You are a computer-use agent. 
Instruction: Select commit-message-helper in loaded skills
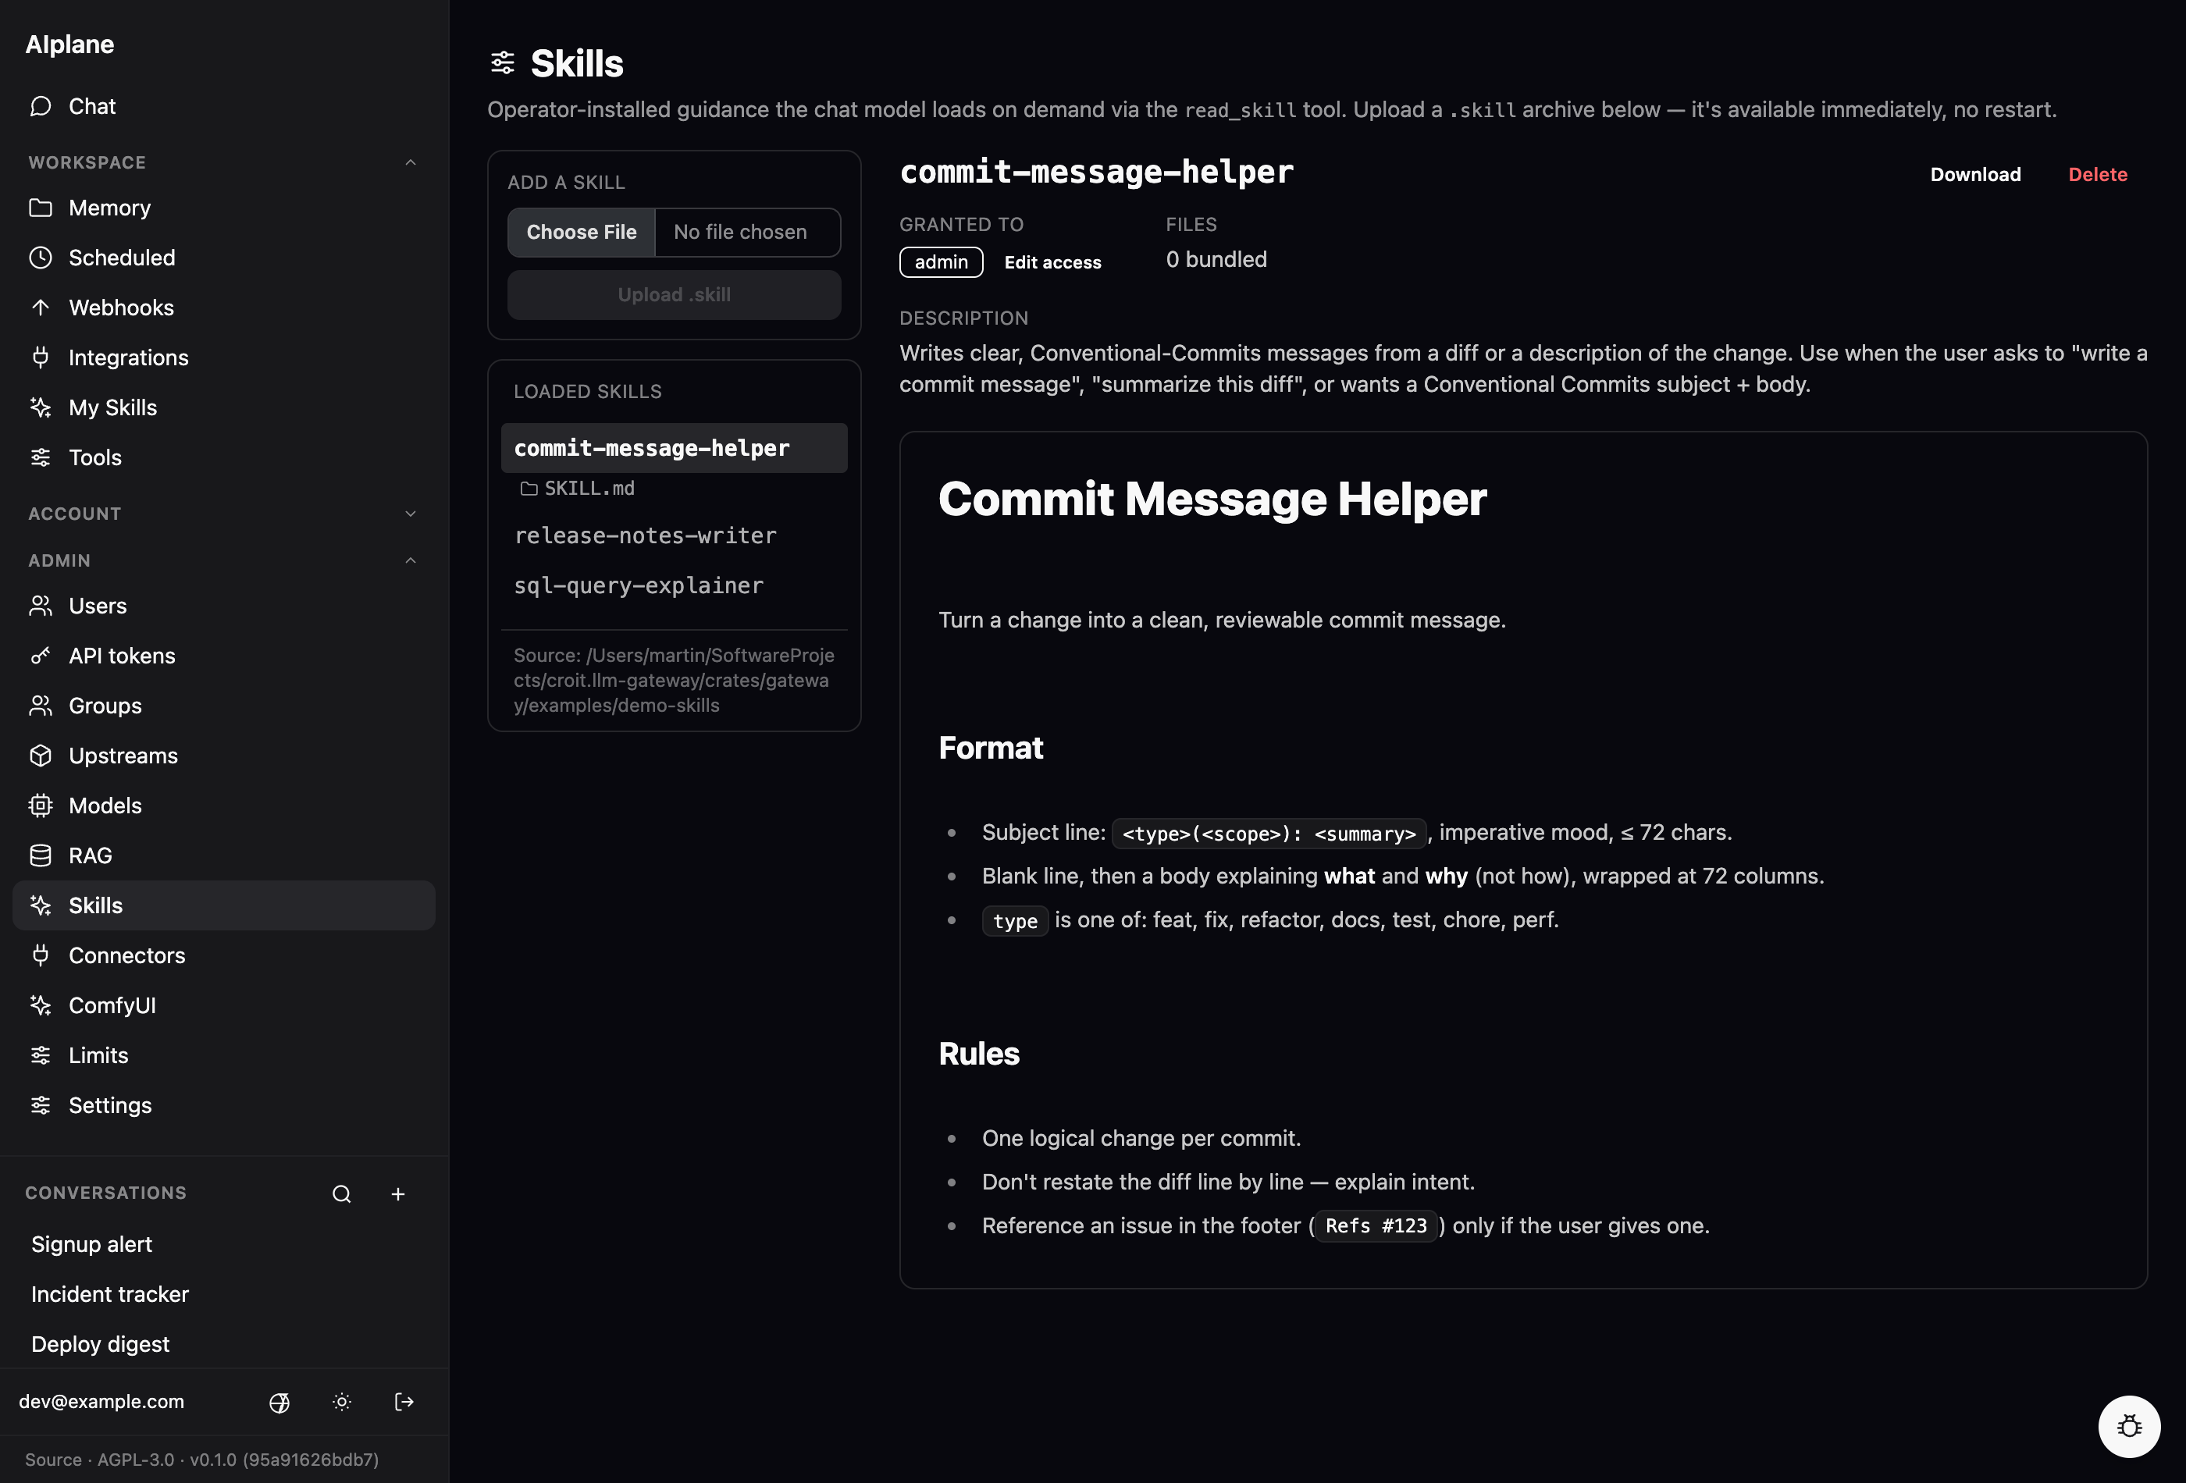[674, 447]
